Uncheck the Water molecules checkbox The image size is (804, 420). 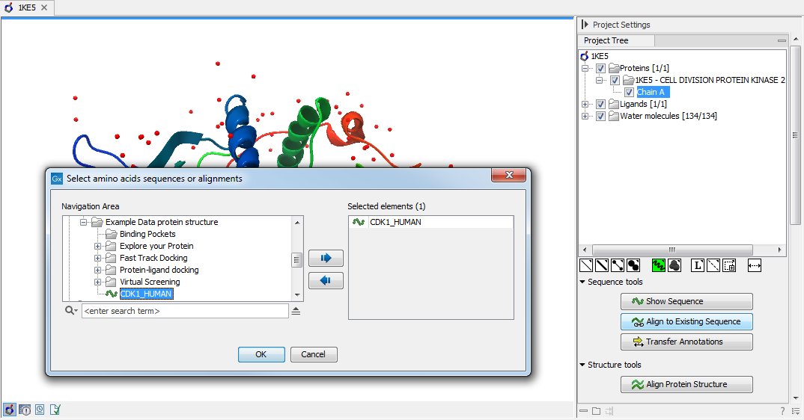(x=600, y=116)
